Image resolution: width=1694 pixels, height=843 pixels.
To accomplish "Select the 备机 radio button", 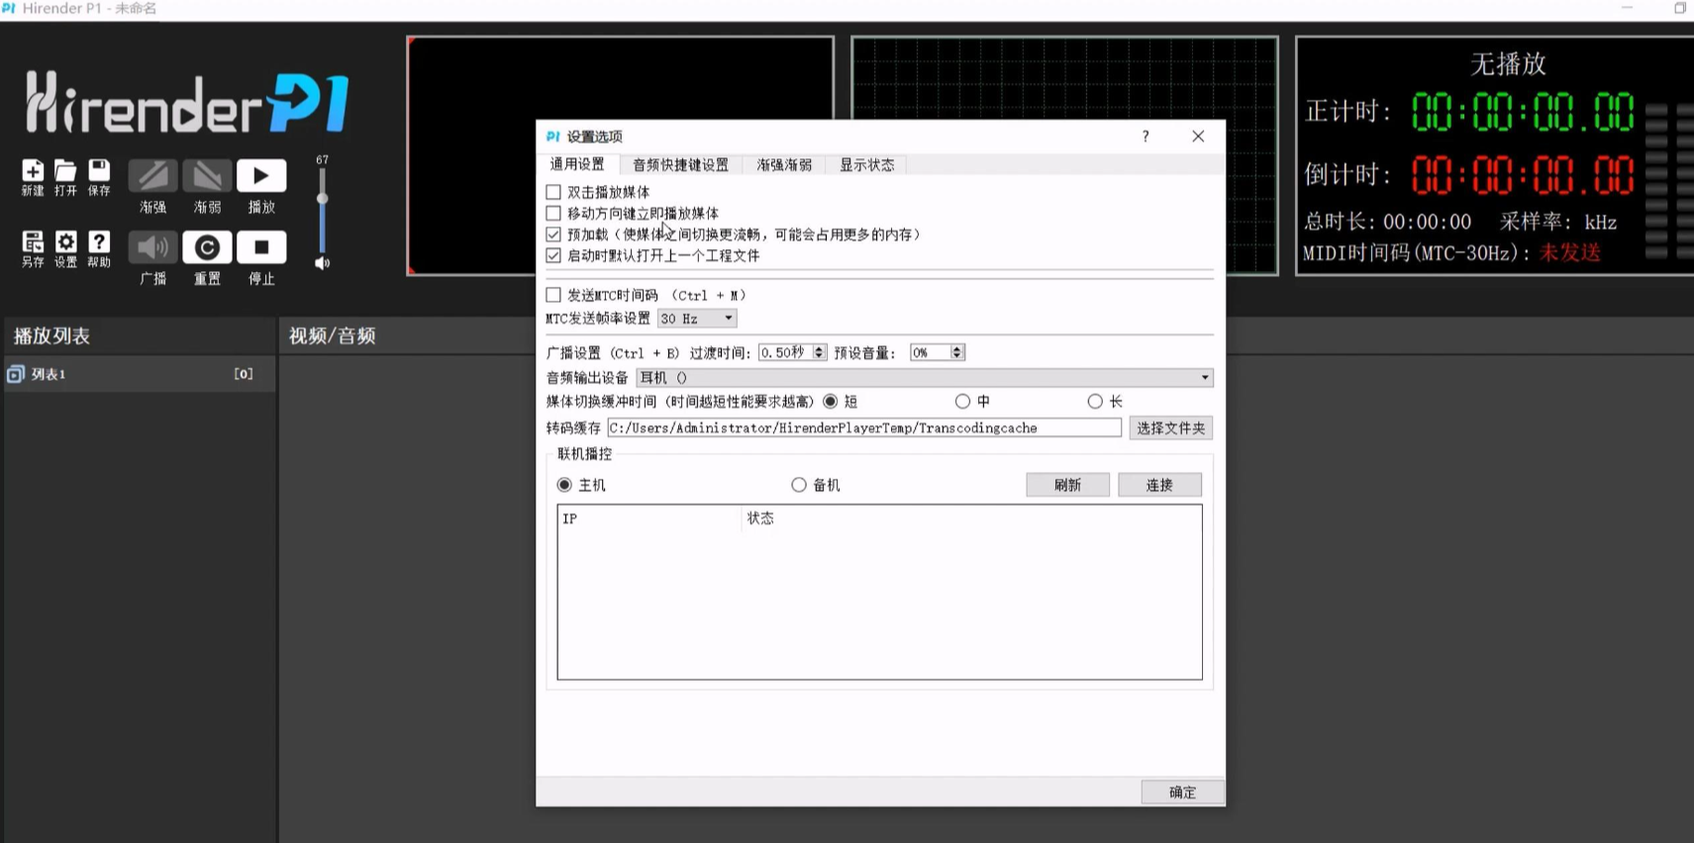I will coord(799,485).
